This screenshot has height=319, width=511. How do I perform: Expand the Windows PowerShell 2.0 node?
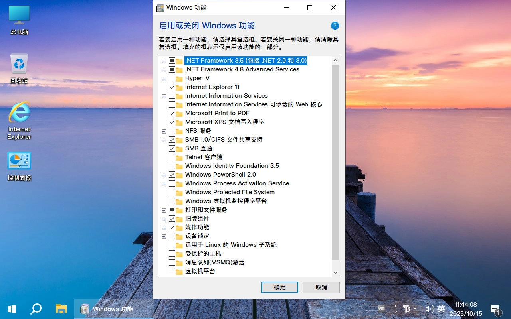164,175
